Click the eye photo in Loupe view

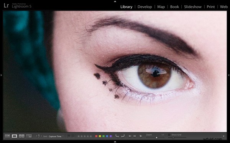click(115, 71)
